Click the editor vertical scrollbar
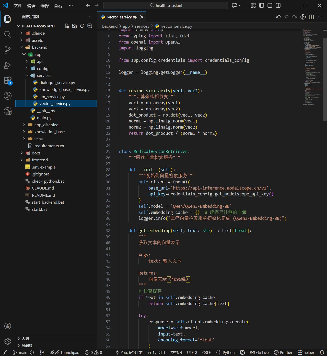This screenshot has width=327, height=356. pyautogui.click(x=325, y=79)
